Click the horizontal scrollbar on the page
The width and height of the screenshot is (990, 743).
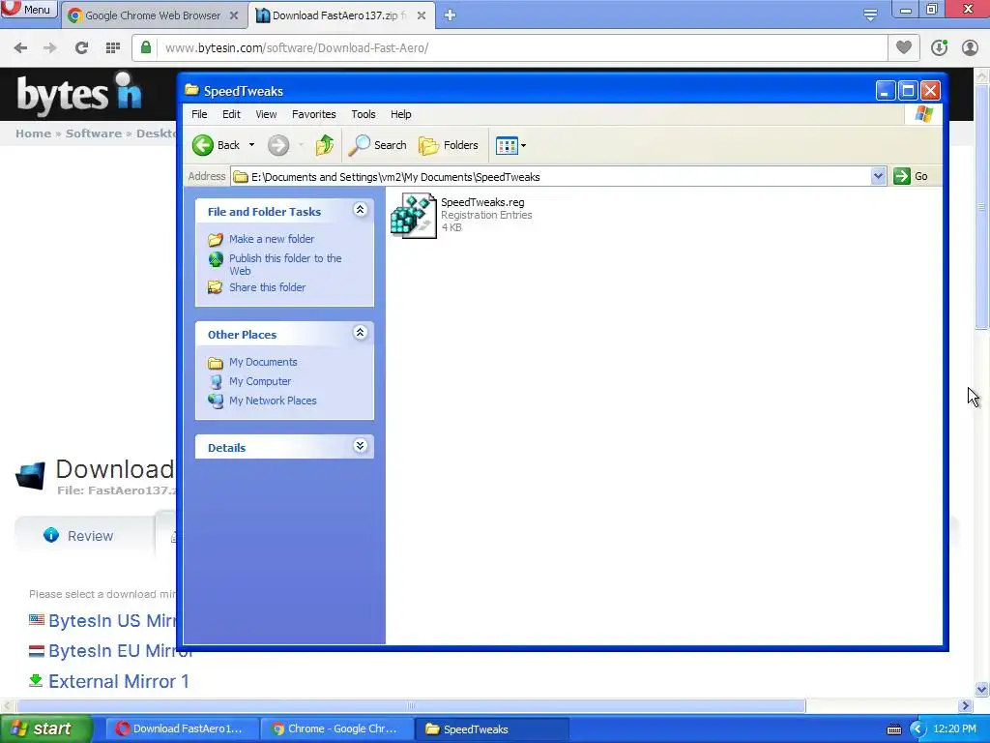[x=410, y=705]
